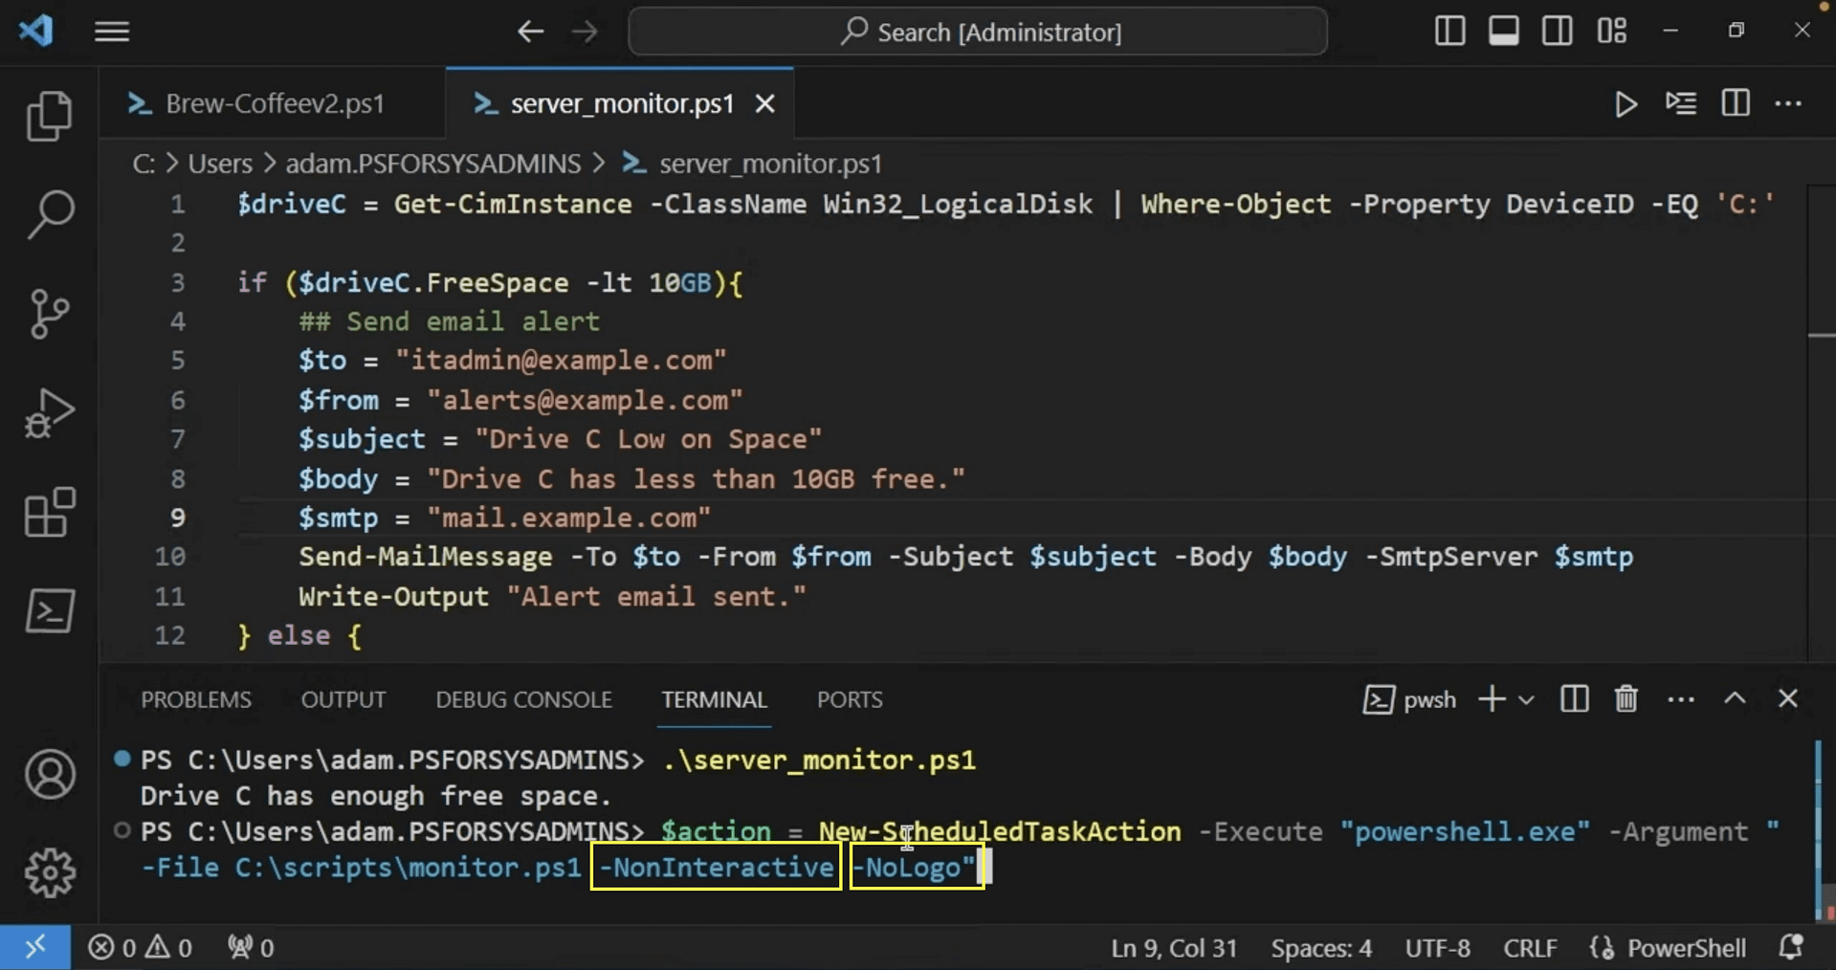Viewport: 1836px width, 970px height.
Task: Open notifications bell in status bar
Action: pos(1790,947)
